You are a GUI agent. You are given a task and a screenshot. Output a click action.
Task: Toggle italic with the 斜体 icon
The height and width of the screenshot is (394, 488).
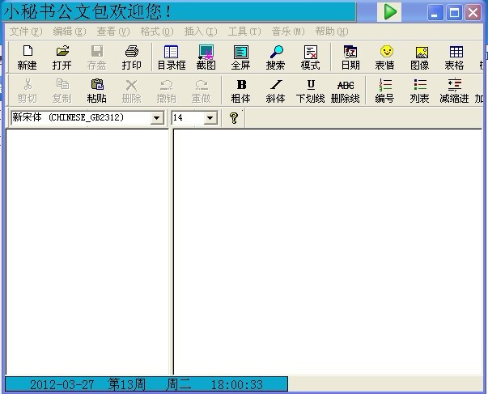pos(276,91)
